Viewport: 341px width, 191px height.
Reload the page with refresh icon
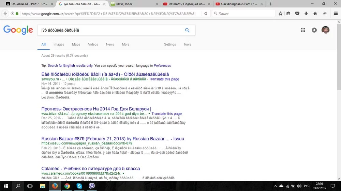tap(206, 14)
